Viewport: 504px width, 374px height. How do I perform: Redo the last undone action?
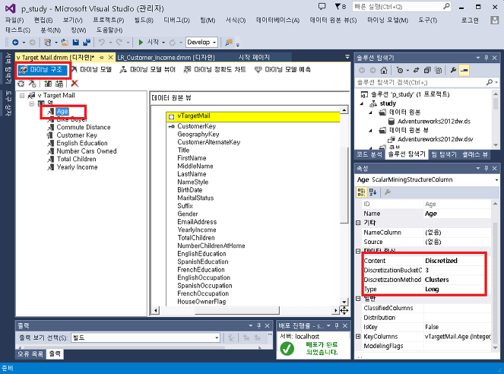click(119, 42)
